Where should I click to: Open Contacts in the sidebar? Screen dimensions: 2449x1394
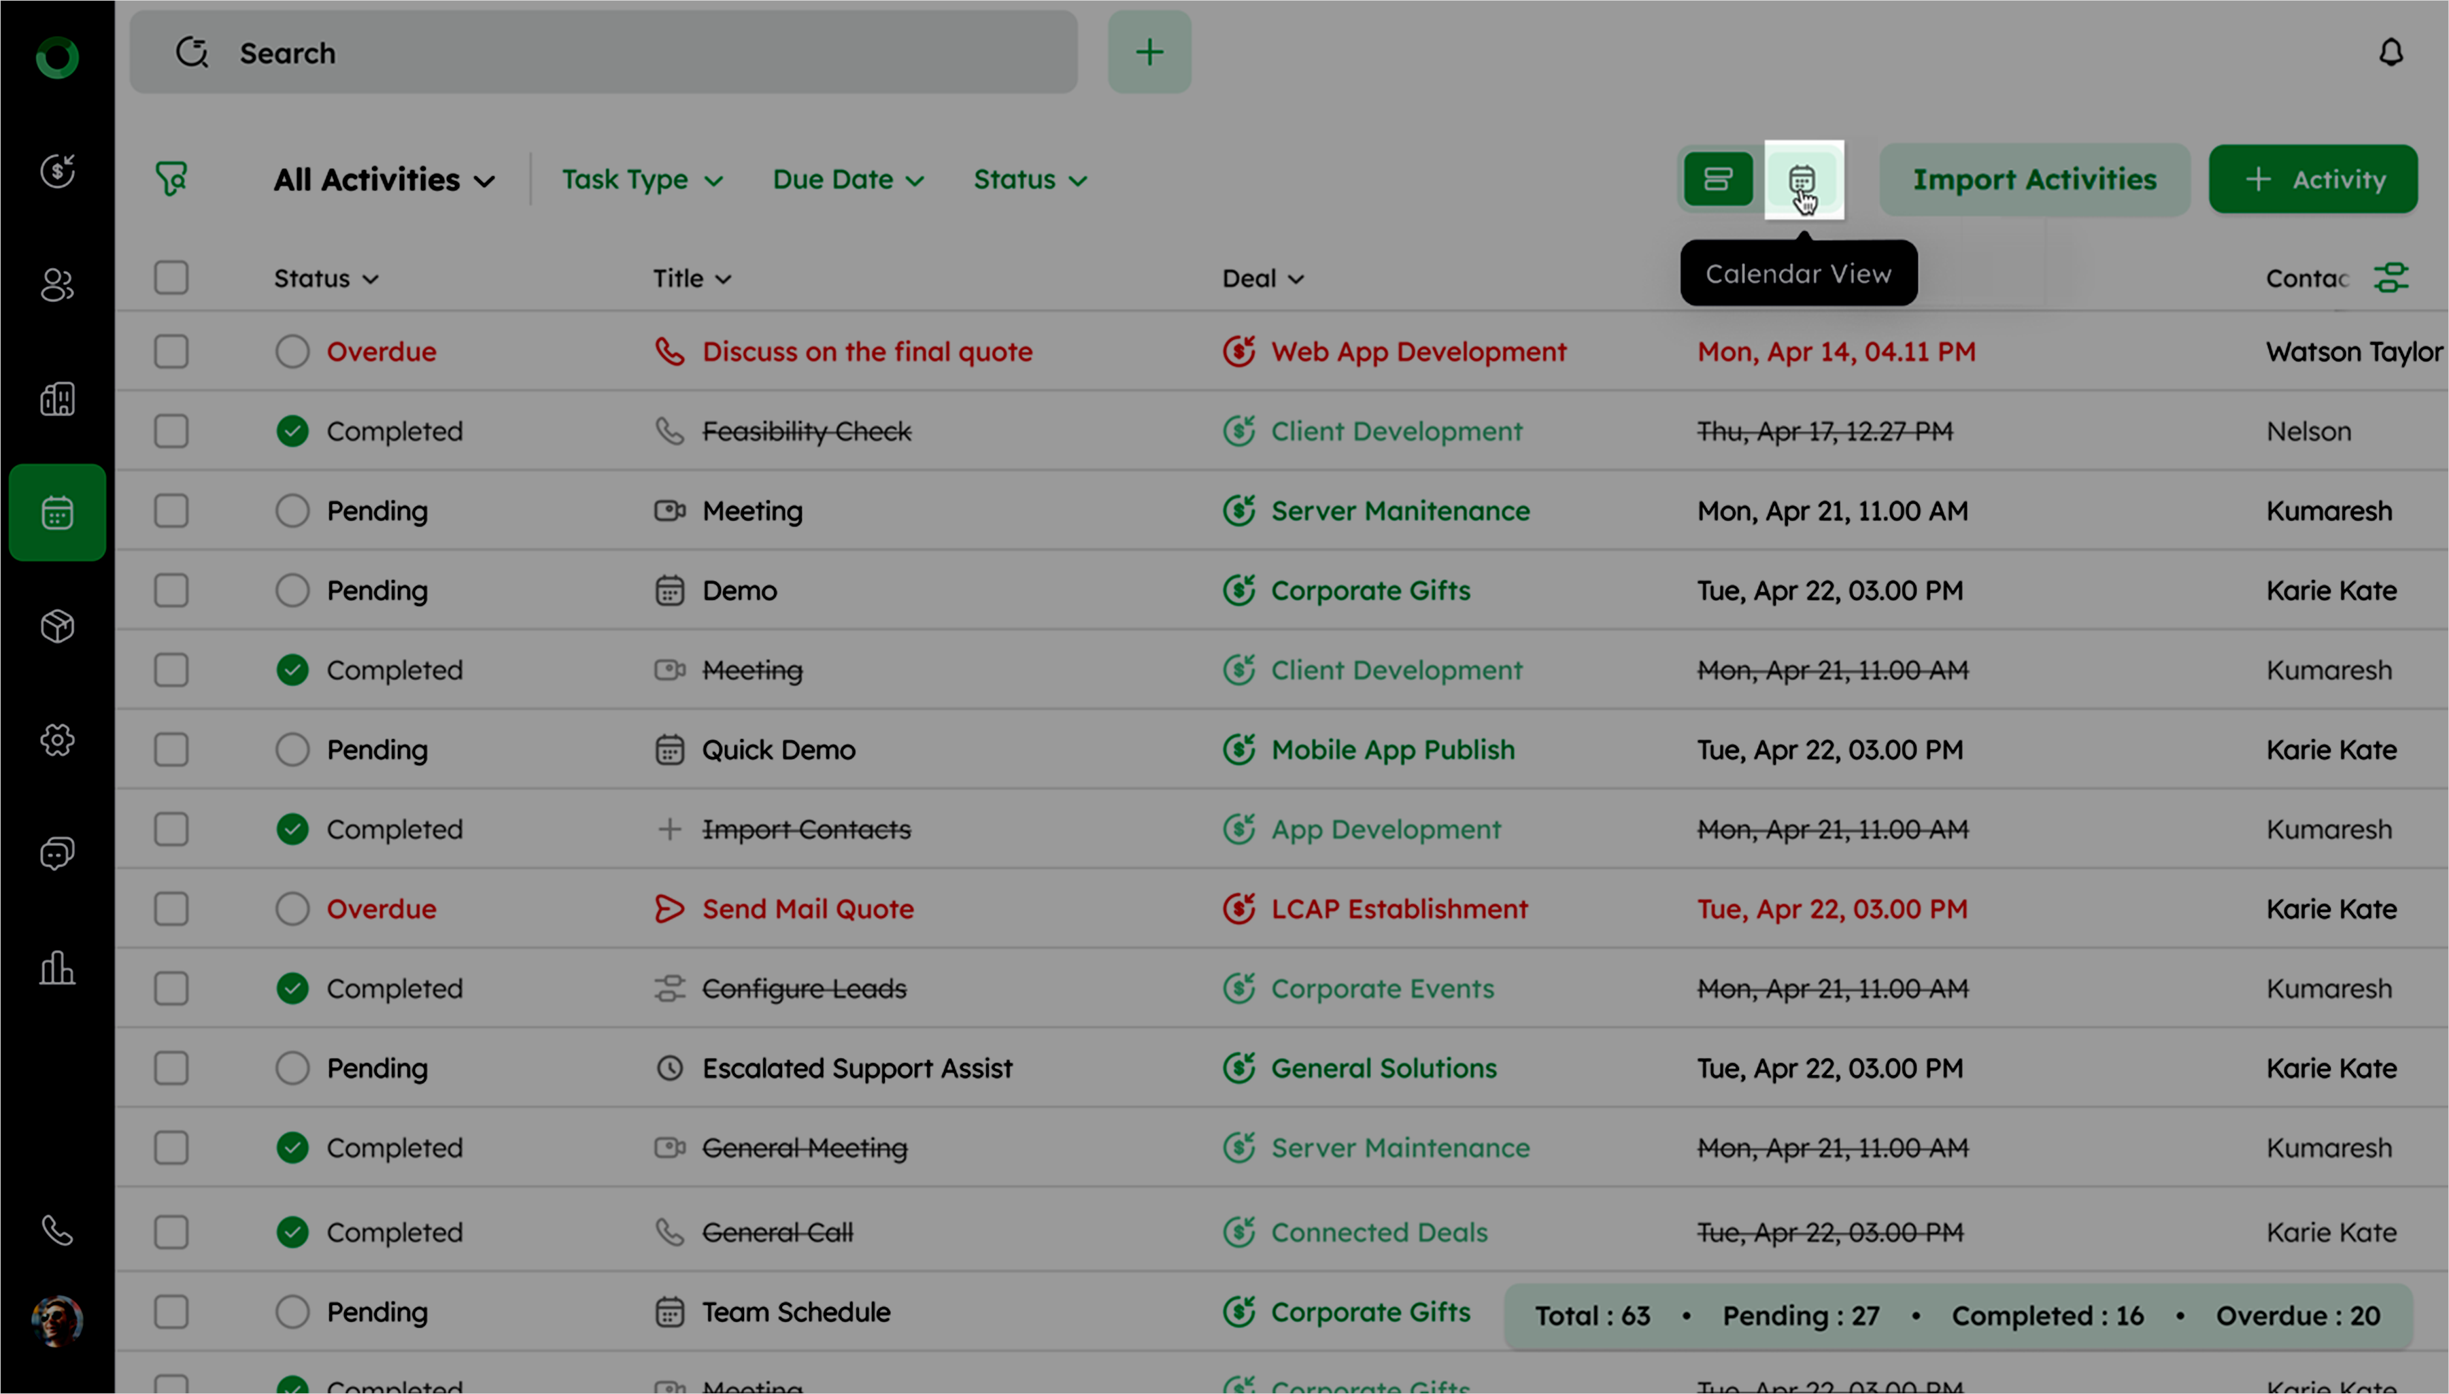click(57, 284)
